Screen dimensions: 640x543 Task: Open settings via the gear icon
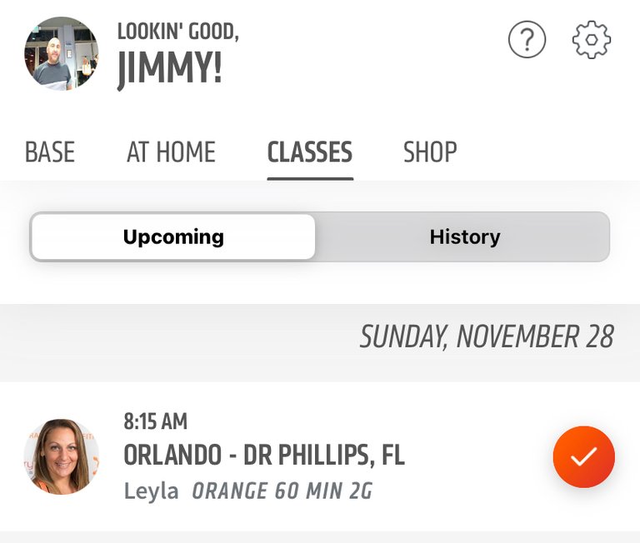(592, 40)
